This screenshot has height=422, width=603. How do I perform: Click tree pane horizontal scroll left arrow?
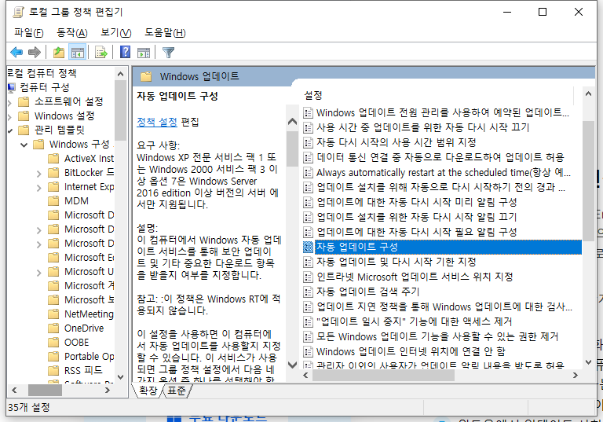[x=15, y=390]
